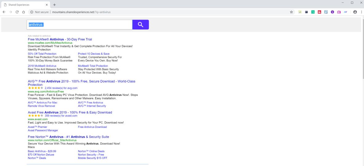Open Free Antivirus Download link
This screenshot has width=364, height=166.
click(x=92, y=127)
